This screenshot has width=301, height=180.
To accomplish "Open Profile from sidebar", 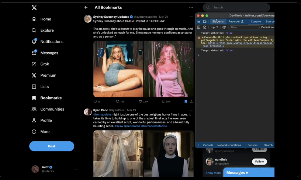I will [x=42, y=120].
